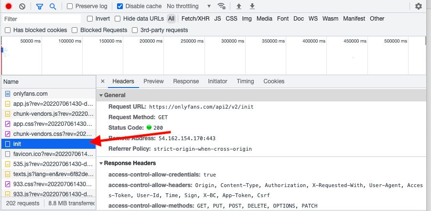
Task: Filter by Doc requests
Action: [x=299, y=19]
